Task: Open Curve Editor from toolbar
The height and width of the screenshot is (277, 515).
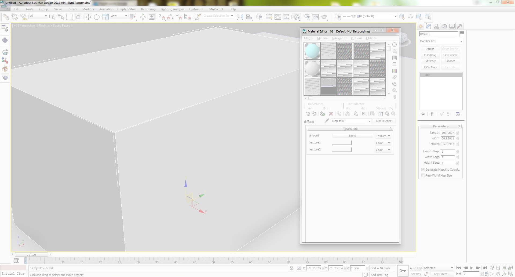Action: [278, 17]
